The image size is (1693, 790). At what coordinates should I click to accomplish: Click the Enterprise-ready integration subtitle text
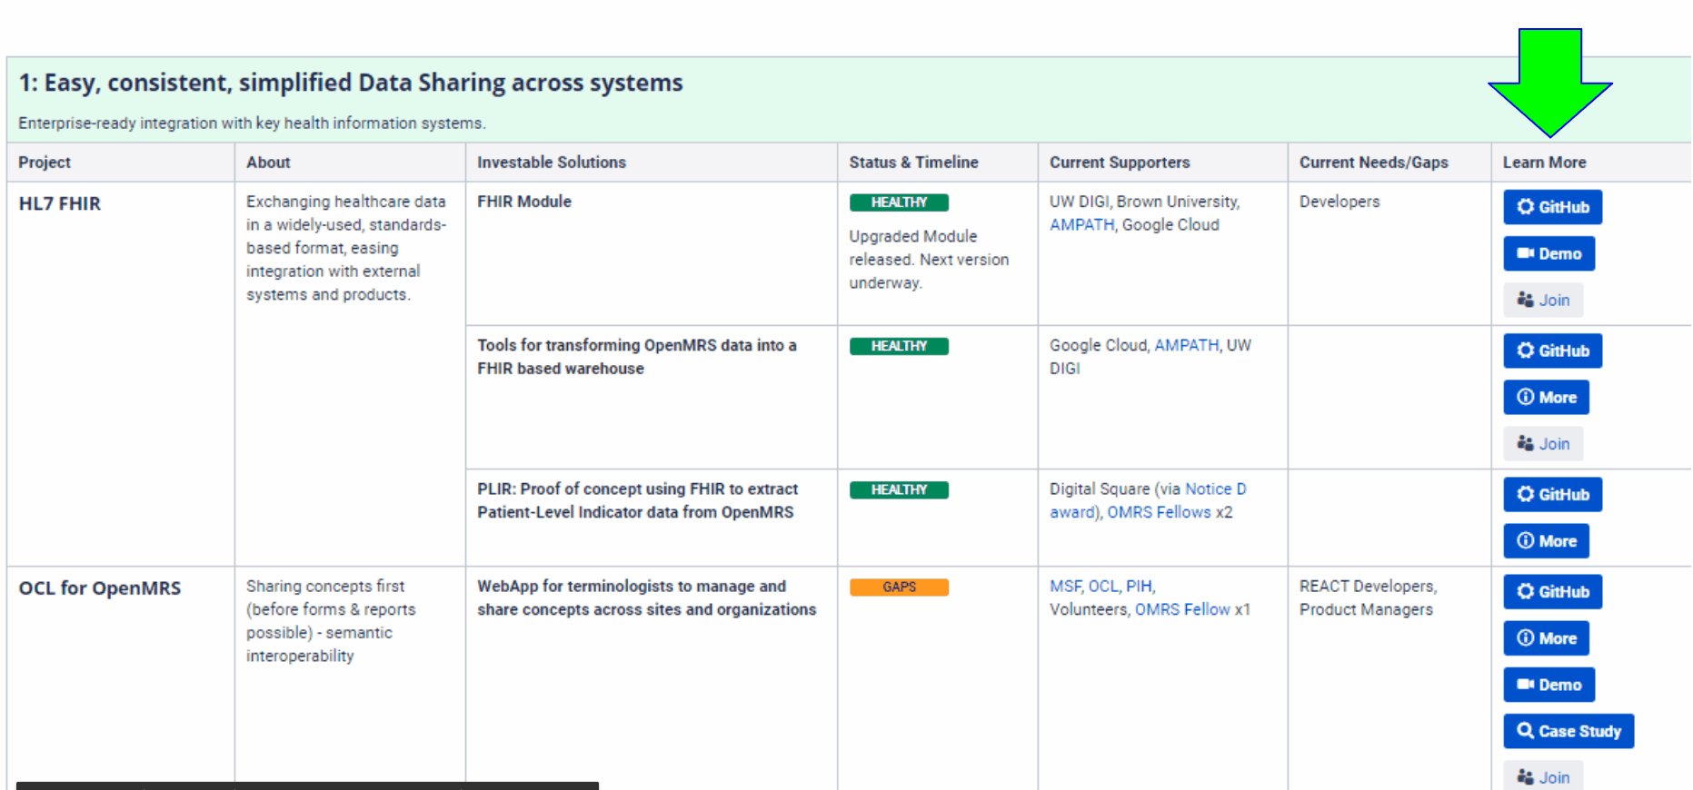pos(252,123)
